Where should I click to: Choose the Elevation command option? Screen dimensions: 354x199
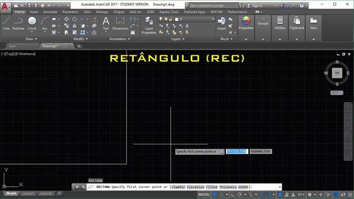pyautogui.click(x=195, y=187)
